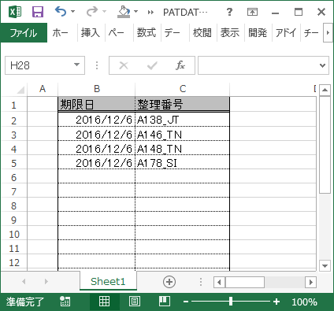Click vertical scrollbar up arrow
Screen dimensions: 334x311
pos(325,90)
